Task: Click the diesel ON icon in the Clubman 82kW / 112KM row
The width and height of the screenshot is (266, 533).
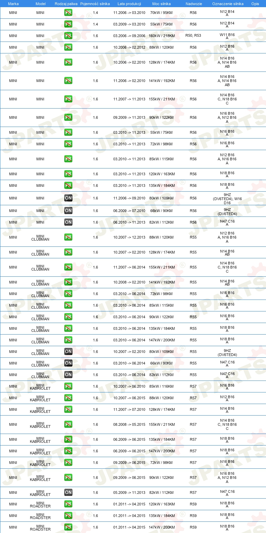Action: (x=68, y=375)
